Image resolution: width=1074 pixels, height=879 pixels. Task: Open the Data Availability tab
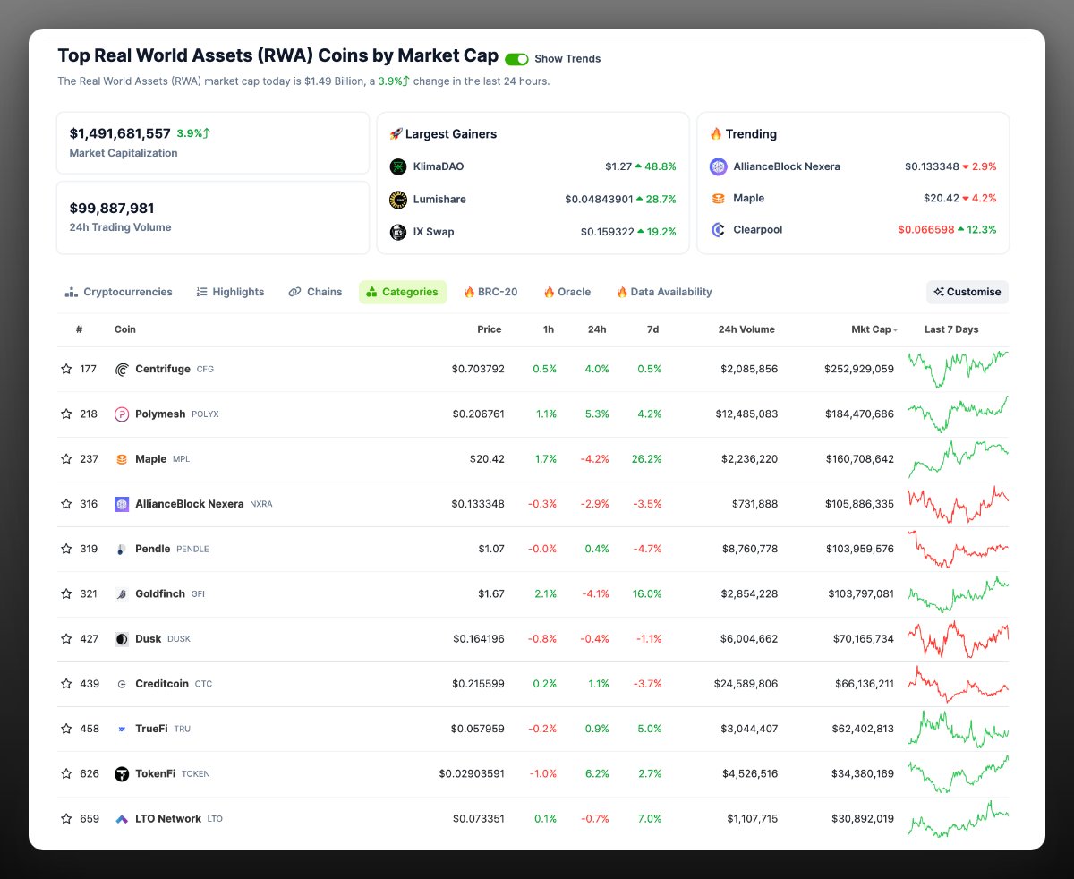coord(664,292)
